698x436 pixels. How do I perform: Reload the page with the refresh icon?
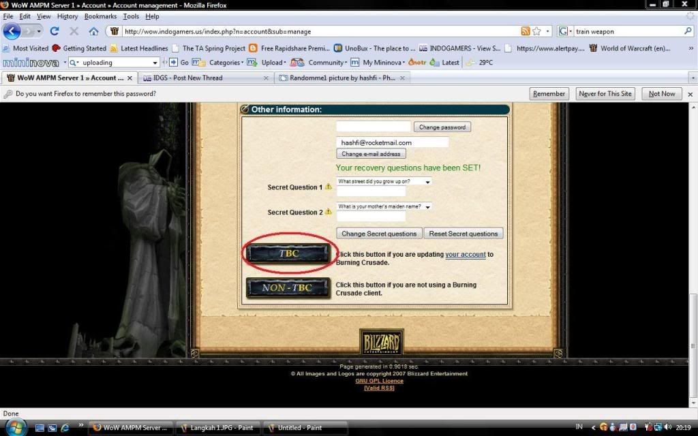pyautogui.click(x=55, y=31)
